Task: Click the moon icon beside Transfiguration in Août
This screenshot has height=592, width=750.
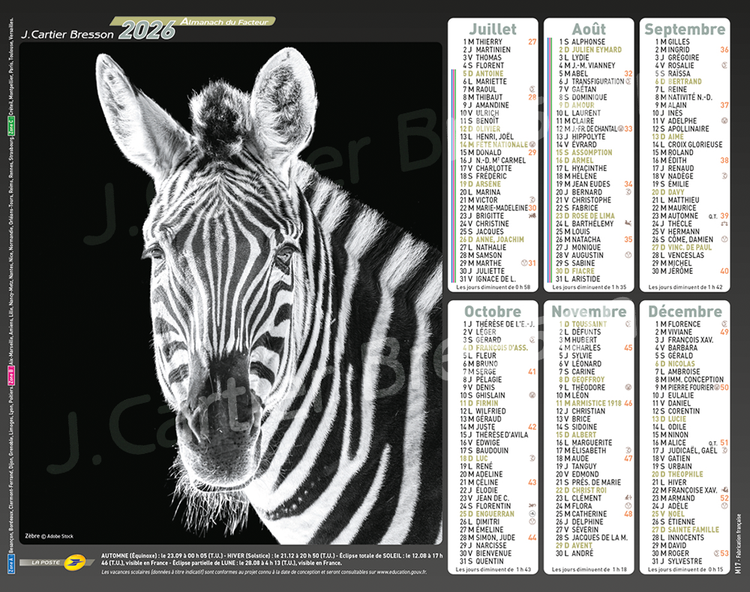Action: [628, 81]
